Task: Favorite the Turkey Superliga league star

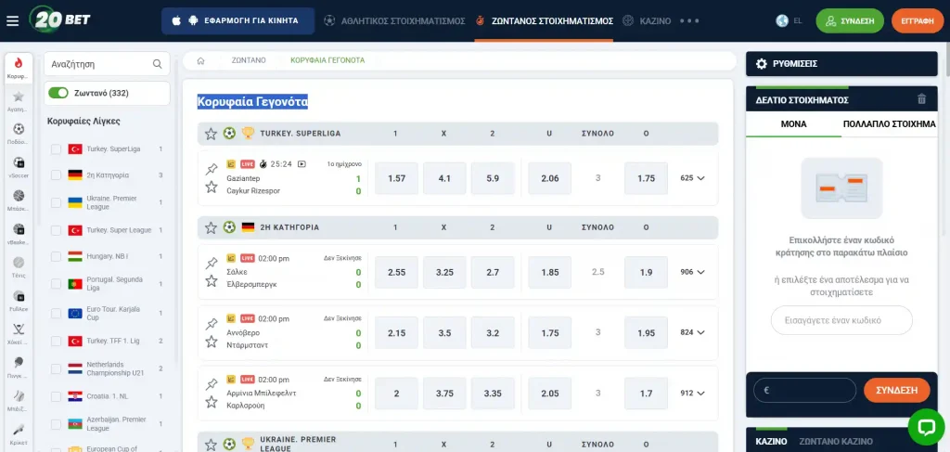Action: (211, 134)
